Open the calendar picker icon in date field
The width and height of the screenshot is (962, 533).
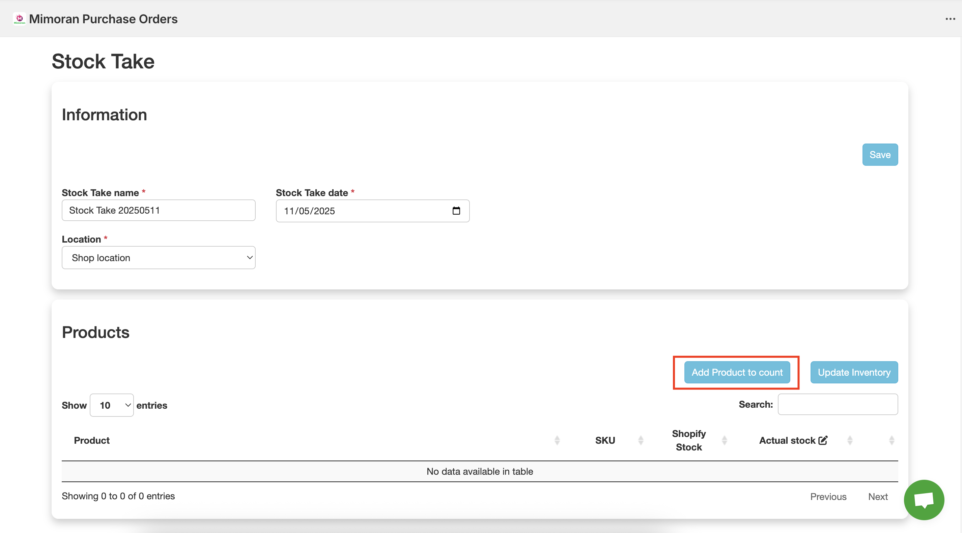pos(456,211)
